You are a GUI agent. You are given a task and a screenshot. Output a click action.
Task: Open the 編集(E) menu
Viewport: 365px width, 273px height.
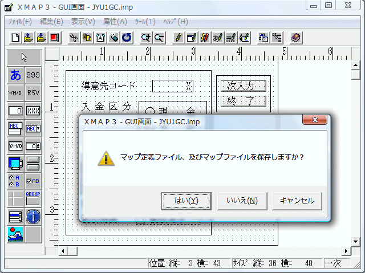51,22
